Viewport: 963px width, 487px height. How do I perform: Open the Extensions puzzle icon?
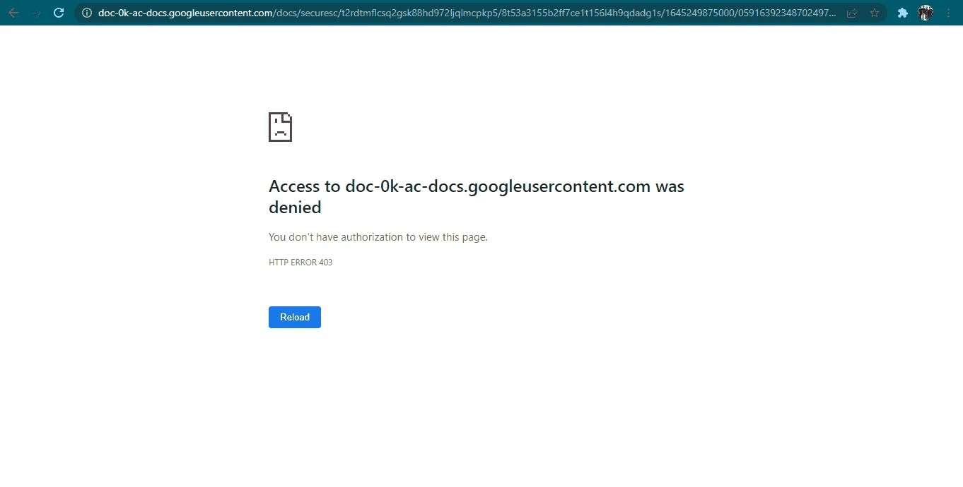click(902, 13)
